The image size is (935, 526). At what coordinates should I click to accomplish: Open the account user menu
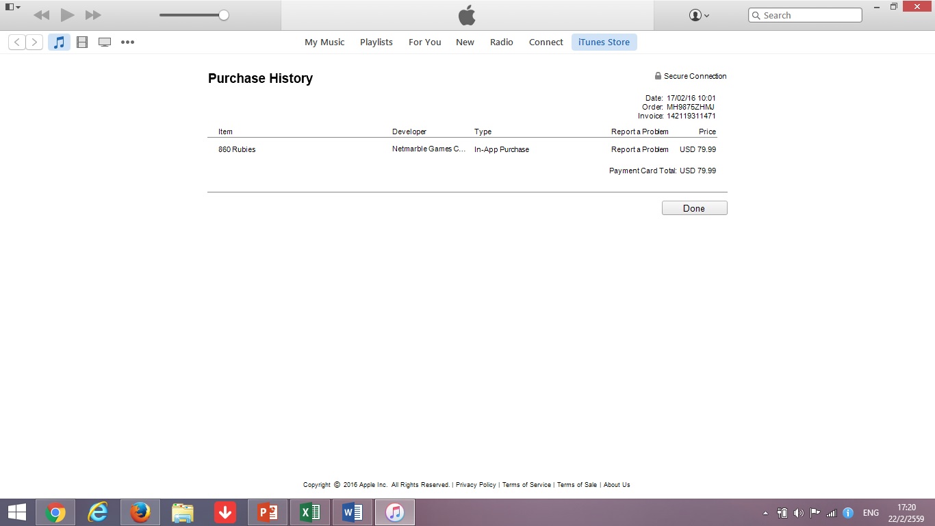(x=699, y=15)
